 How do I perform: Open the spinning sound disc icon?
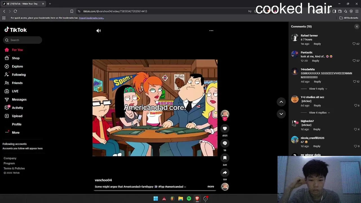[x=225, y=187]
